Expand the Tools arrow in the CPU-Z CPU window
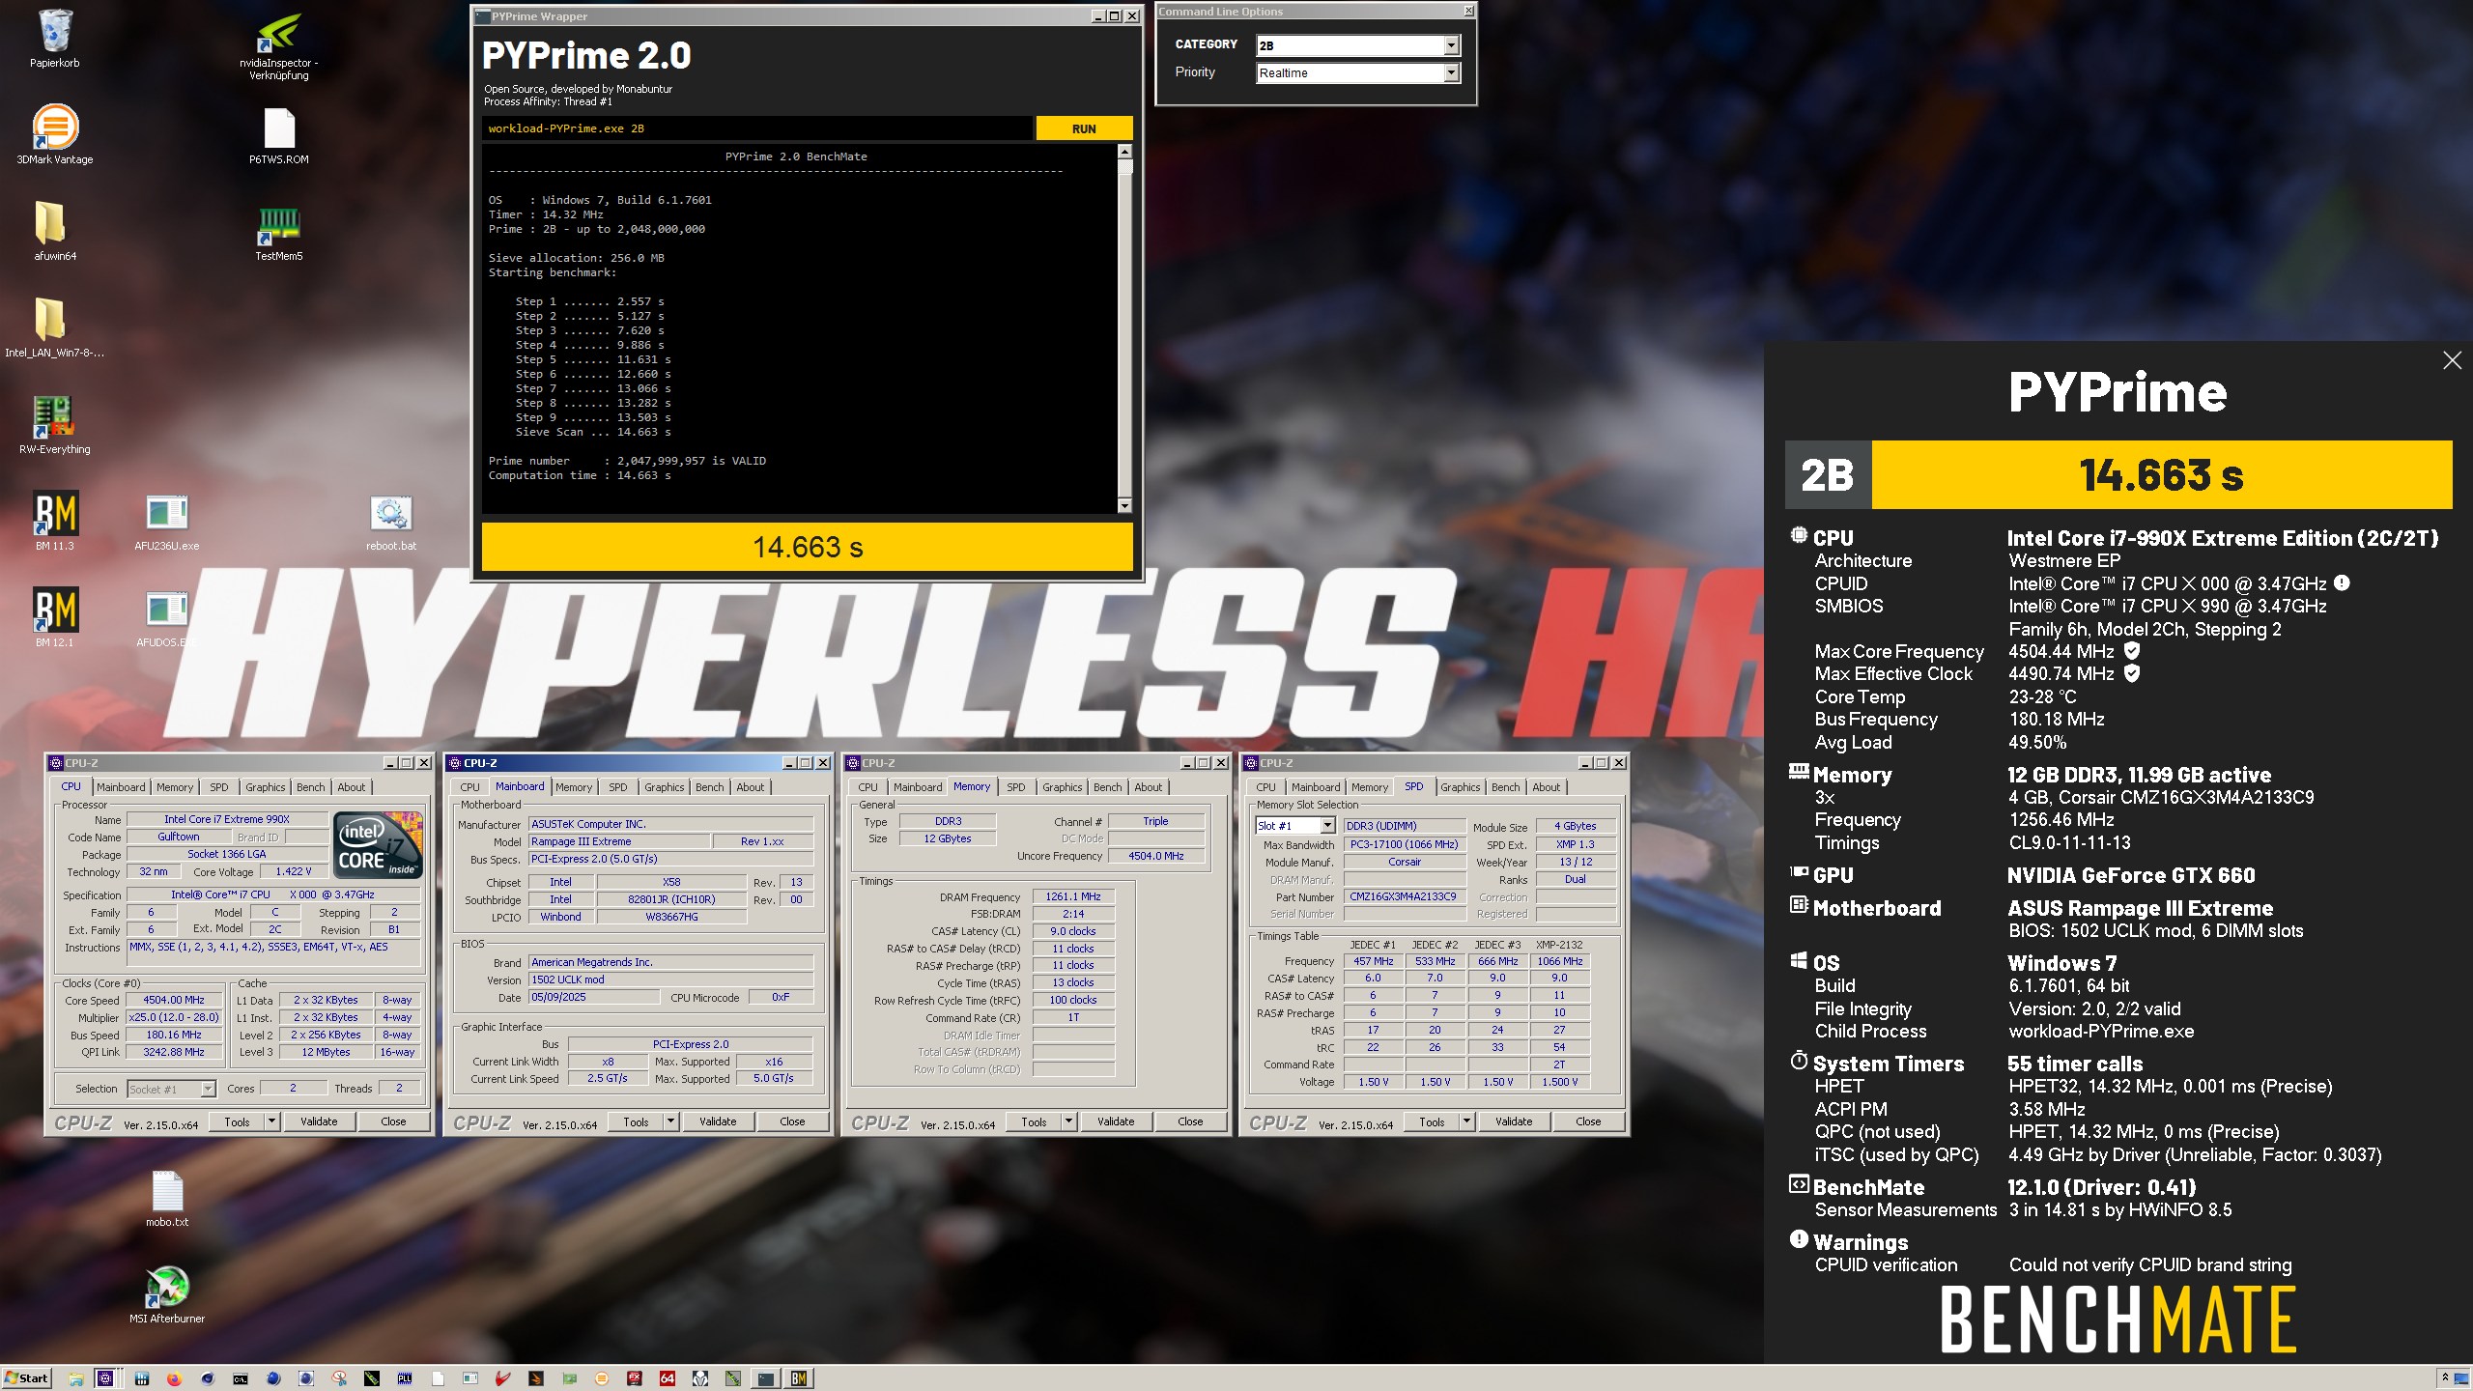This screenshot has width=2473, height=1391. pos(271,1121)
